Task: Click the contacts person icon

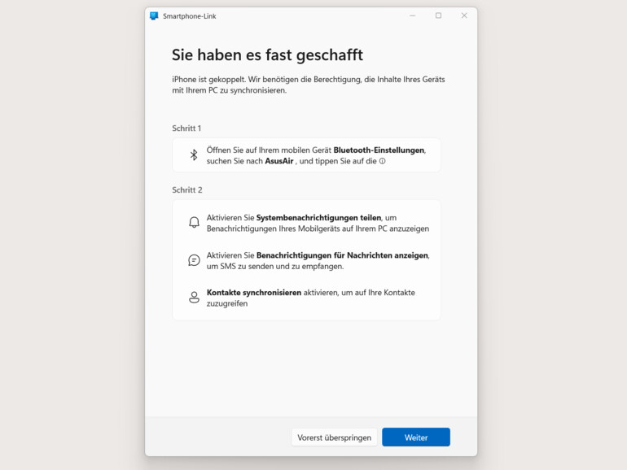Action: (194, 298)
